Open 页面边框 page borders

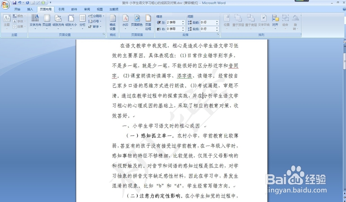tap(148, 22)
